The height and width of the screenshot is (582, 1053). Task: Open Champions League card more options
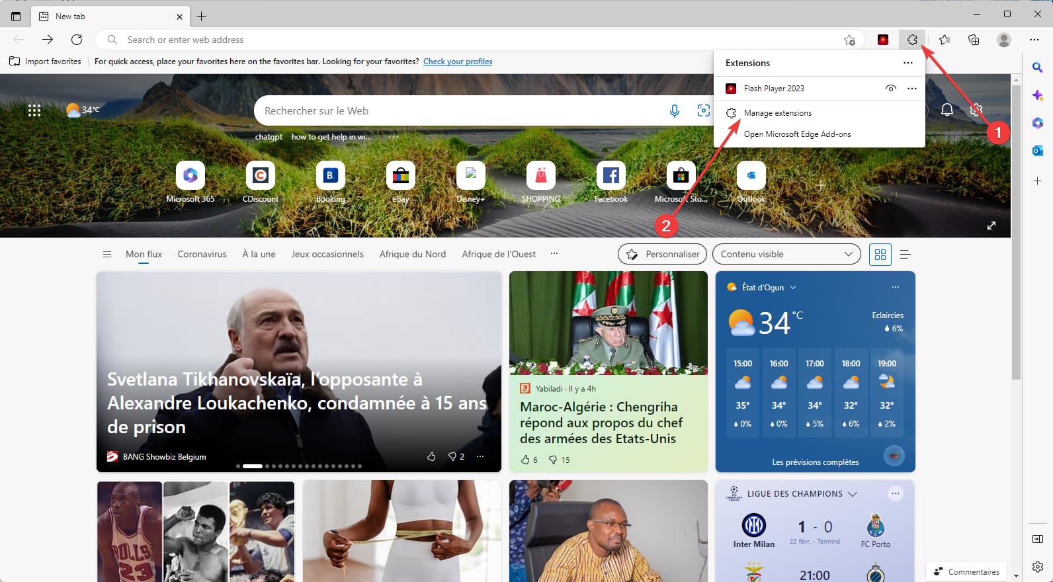point(896,493)
